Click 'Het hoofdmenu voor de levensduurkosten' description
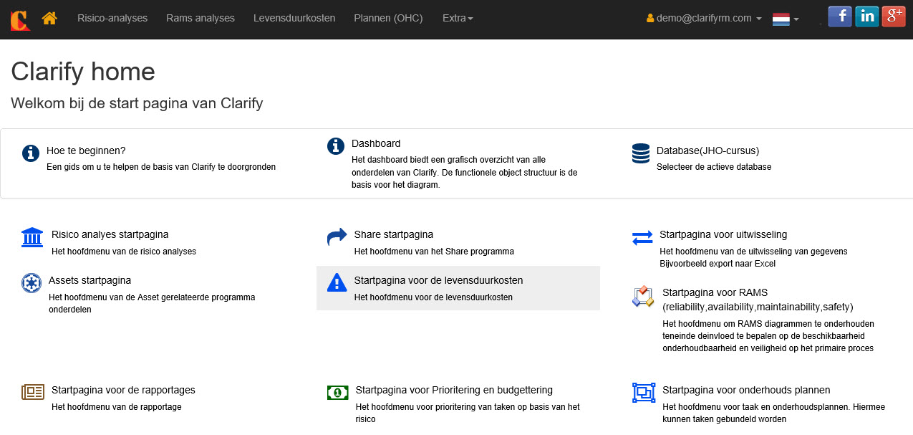Image resolution: width=913 pixels, height=435 pixels. pos(433,297)
